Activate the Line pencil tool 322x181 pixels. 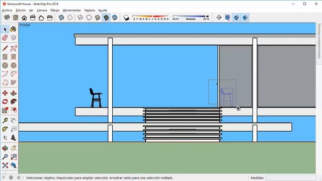coord(5,48)
